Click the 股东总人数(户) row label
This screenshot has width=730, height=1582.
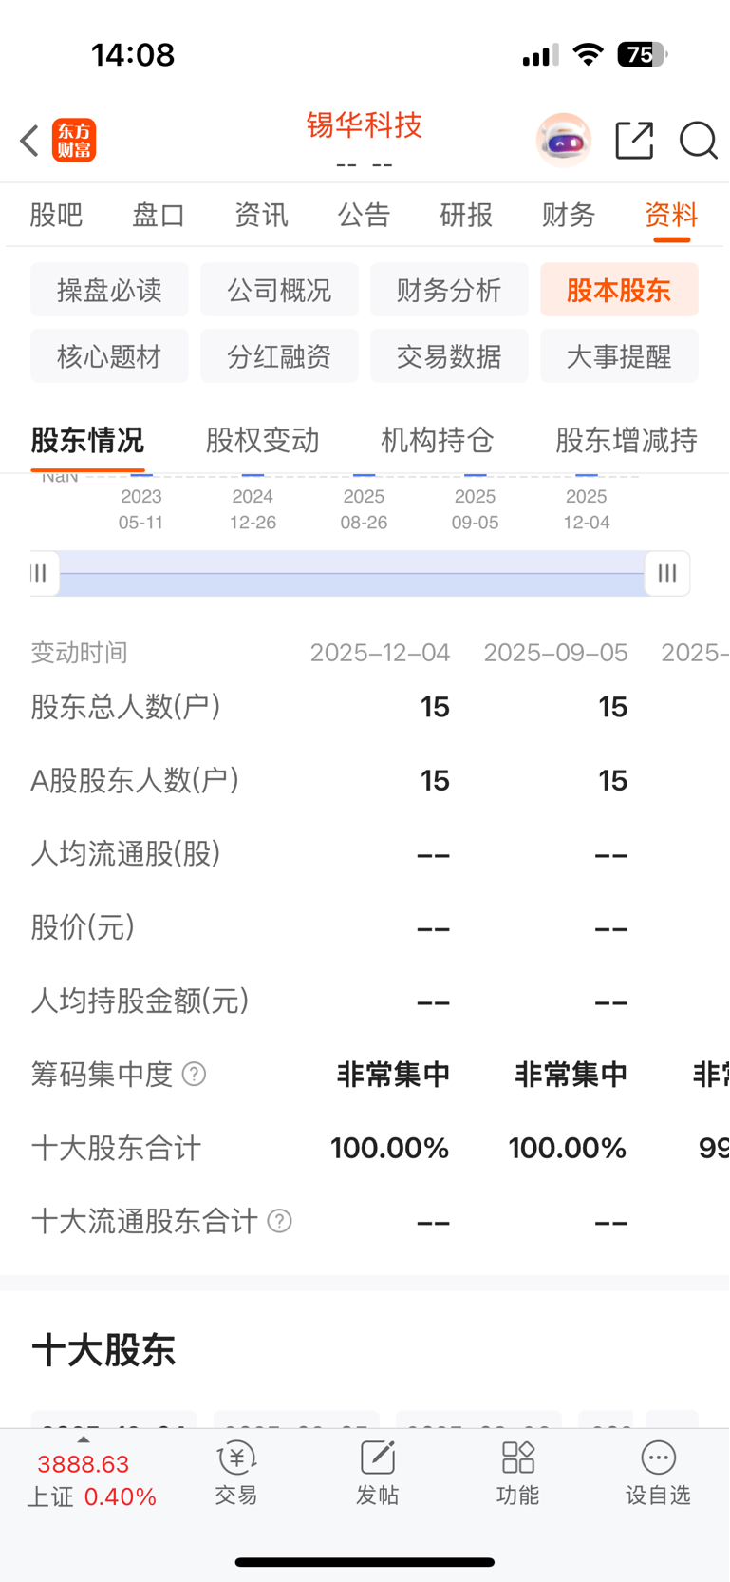[125, 707]
